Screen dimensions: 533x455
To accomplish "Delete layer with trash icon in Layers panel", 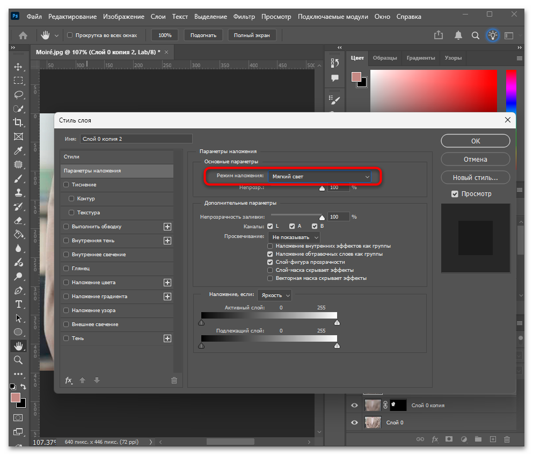I will [x=507, y=439].
